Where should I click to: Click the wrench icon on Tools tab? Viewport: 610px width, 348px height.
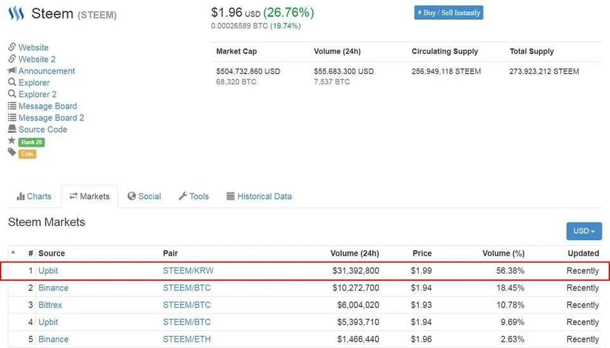click(183, 196)
